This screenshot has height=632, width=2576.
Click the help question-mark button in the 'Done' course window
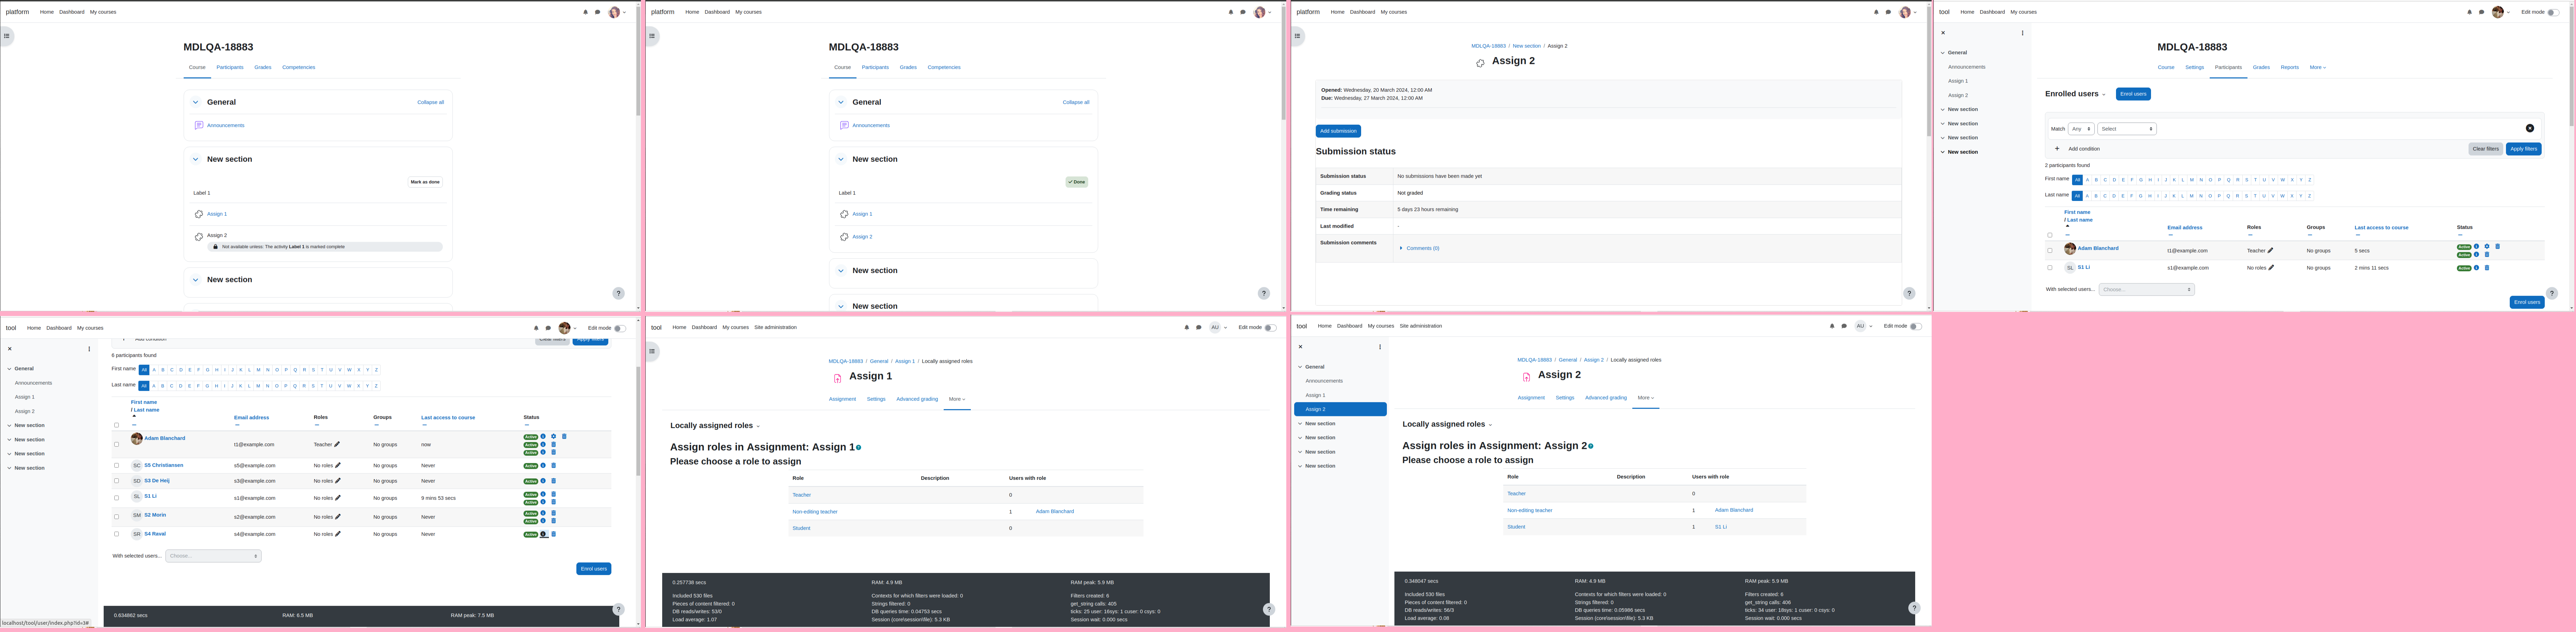pos(1264,293)
